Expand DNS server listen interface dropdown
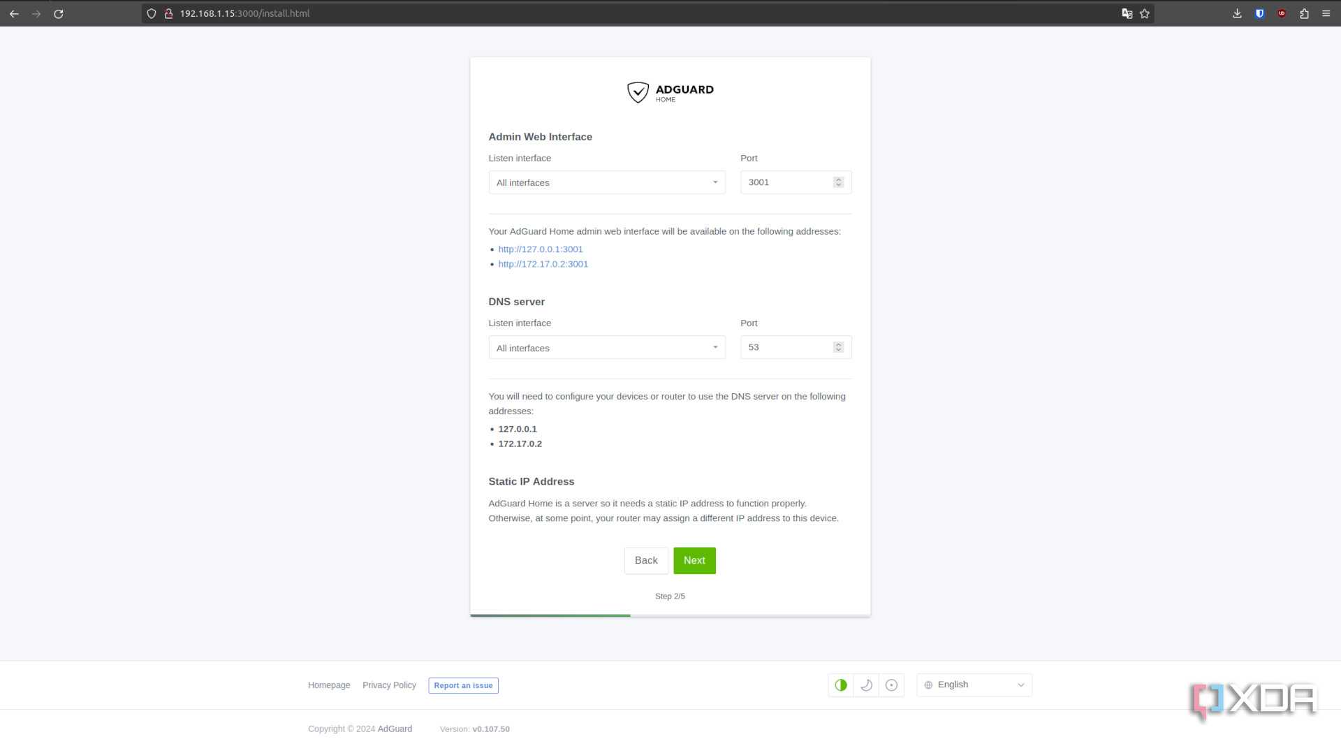1341x746 pixels. coord(607,348)
